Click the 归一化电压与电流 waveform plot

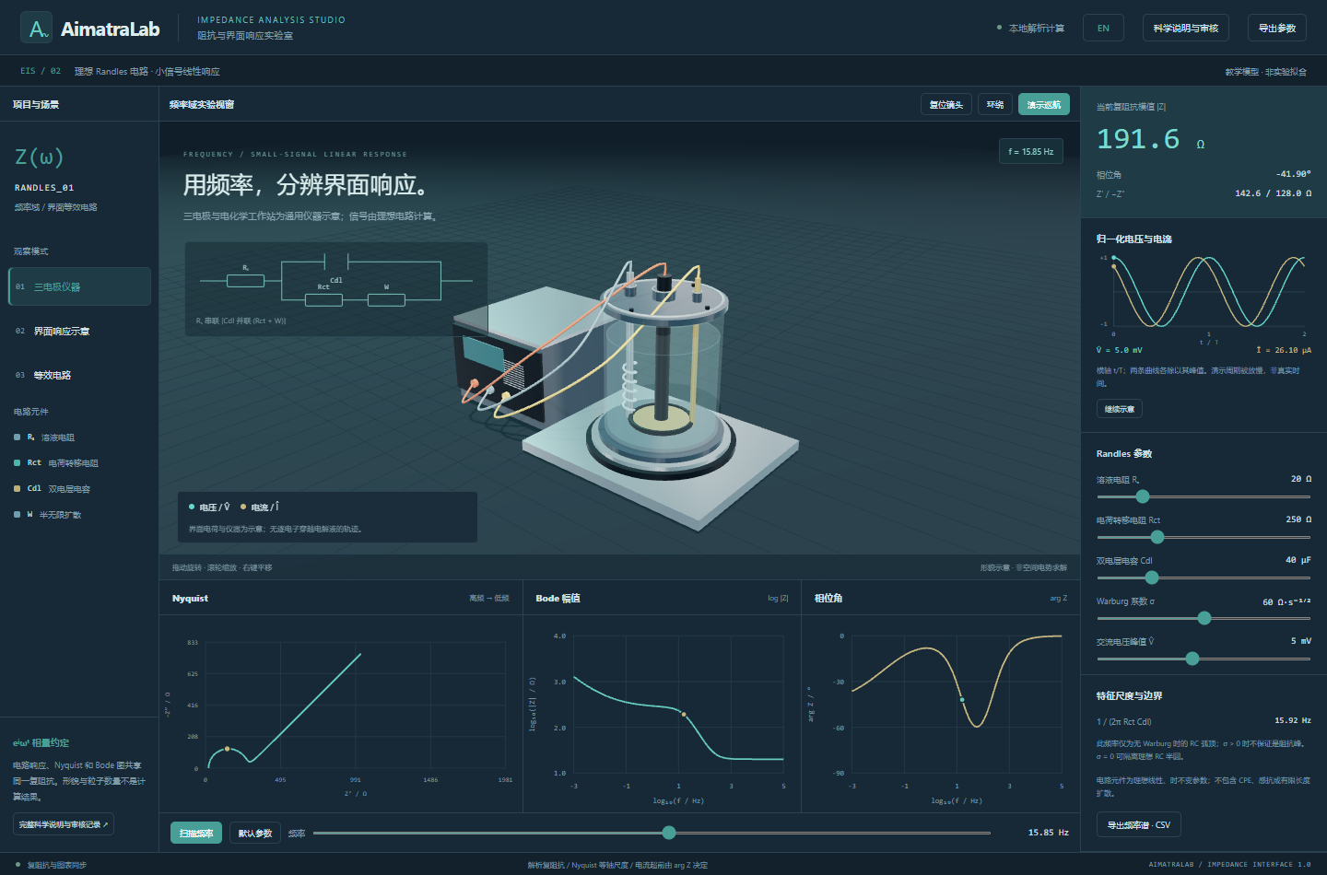click(1207, 292)
